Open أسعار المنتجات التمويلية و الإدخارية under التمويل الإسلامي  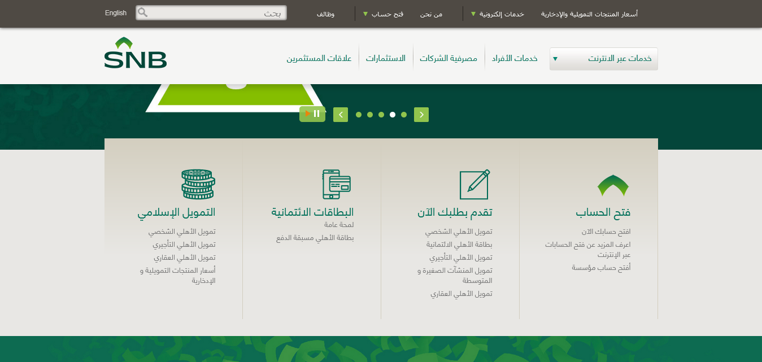point(178,276)
